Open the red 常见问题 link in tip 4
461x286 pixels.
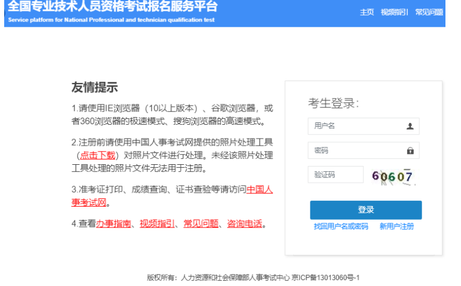coord(200,224)
